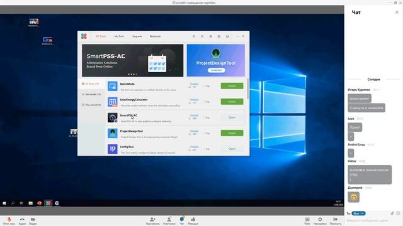Toggle Top checkbox for ProjectDesignTool

pos(204,133)
